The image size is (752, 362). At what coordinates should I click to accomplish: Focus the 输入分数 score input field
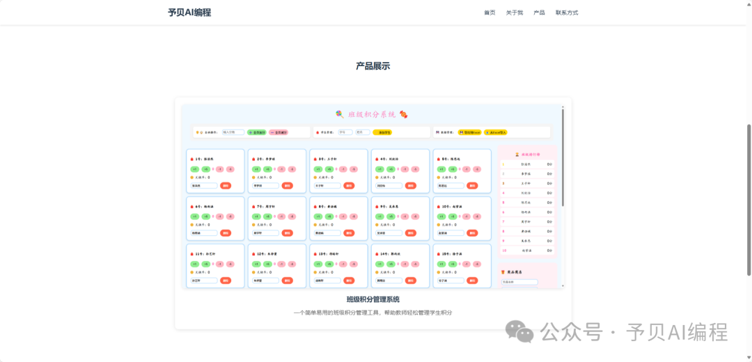point(233,132)
